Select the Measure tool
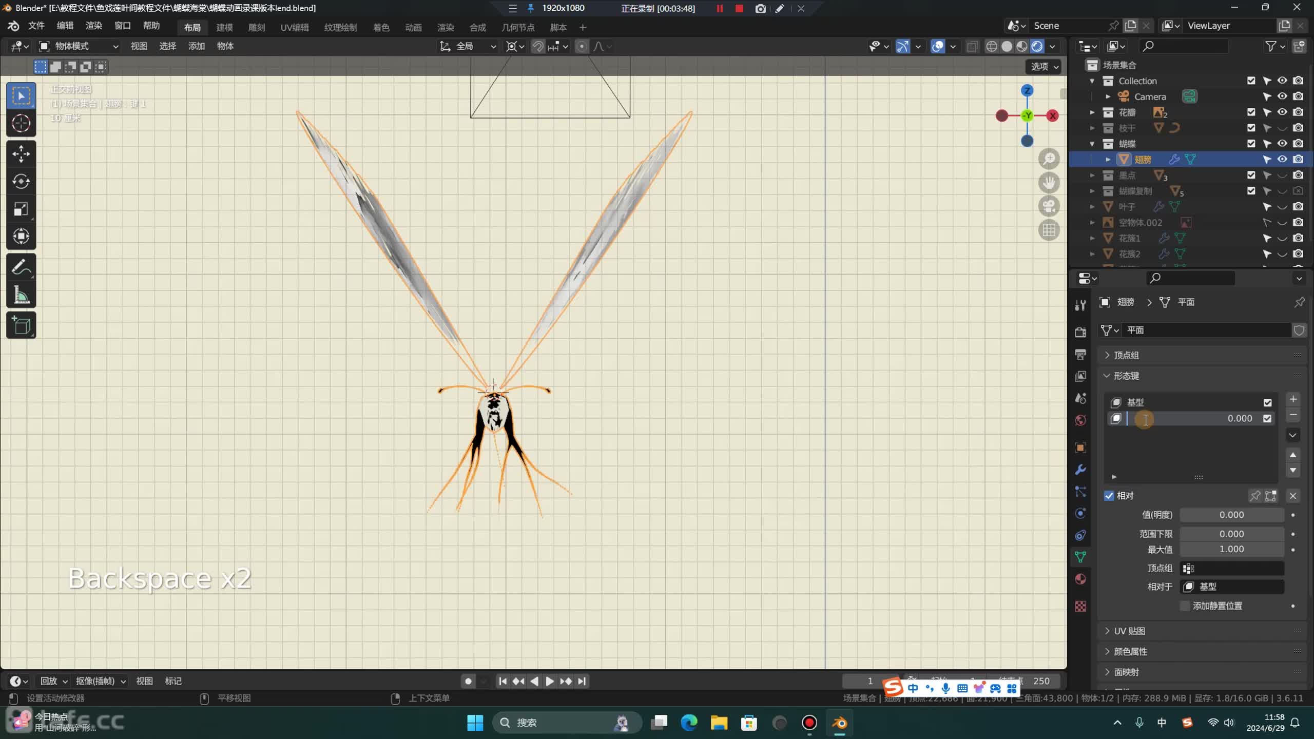 pyautogui.click(x=21, y=295)
